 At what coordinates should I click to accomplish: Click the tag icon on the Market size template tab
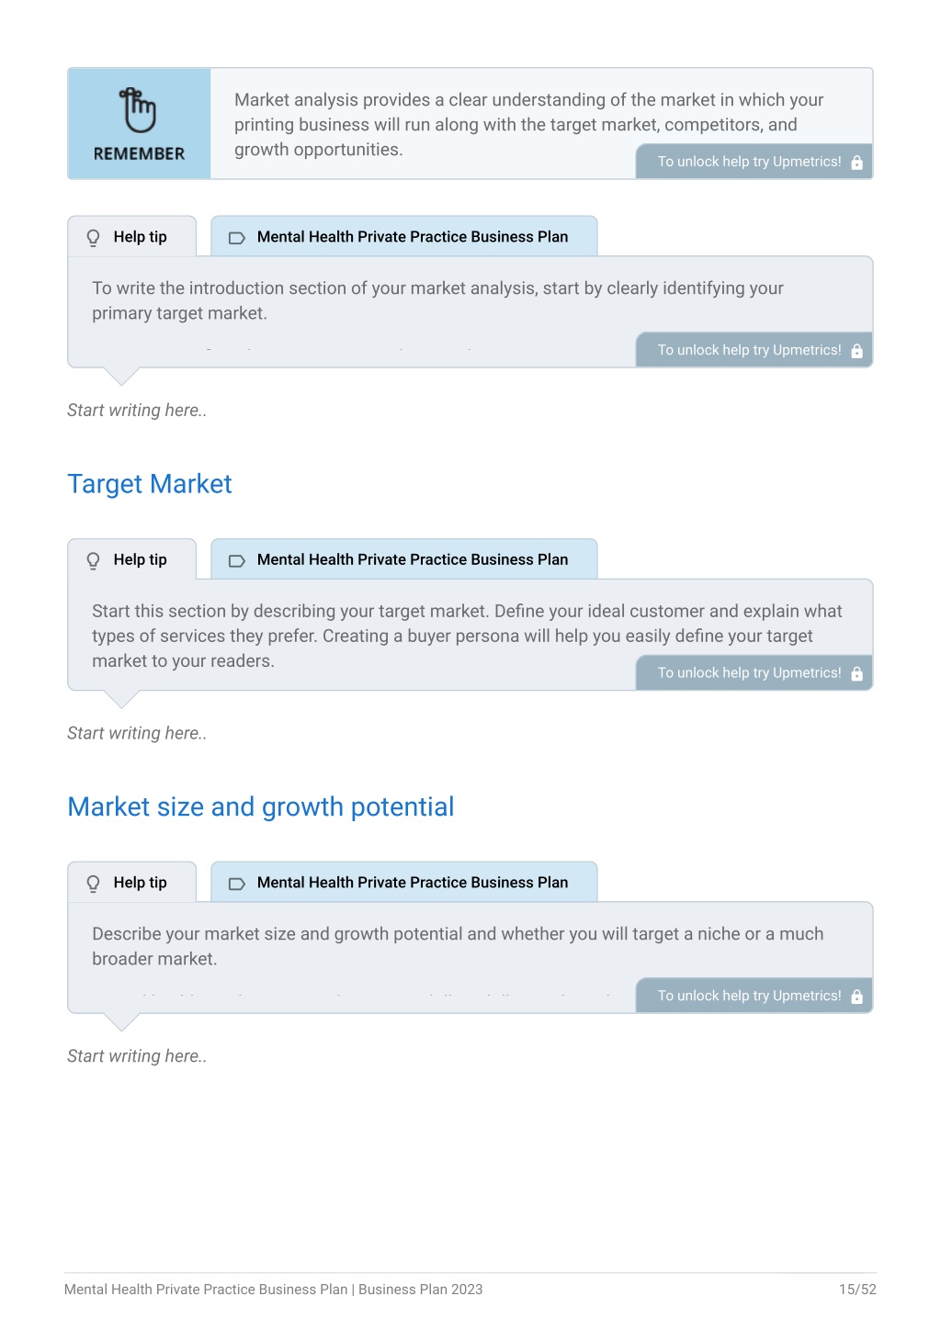236,884
